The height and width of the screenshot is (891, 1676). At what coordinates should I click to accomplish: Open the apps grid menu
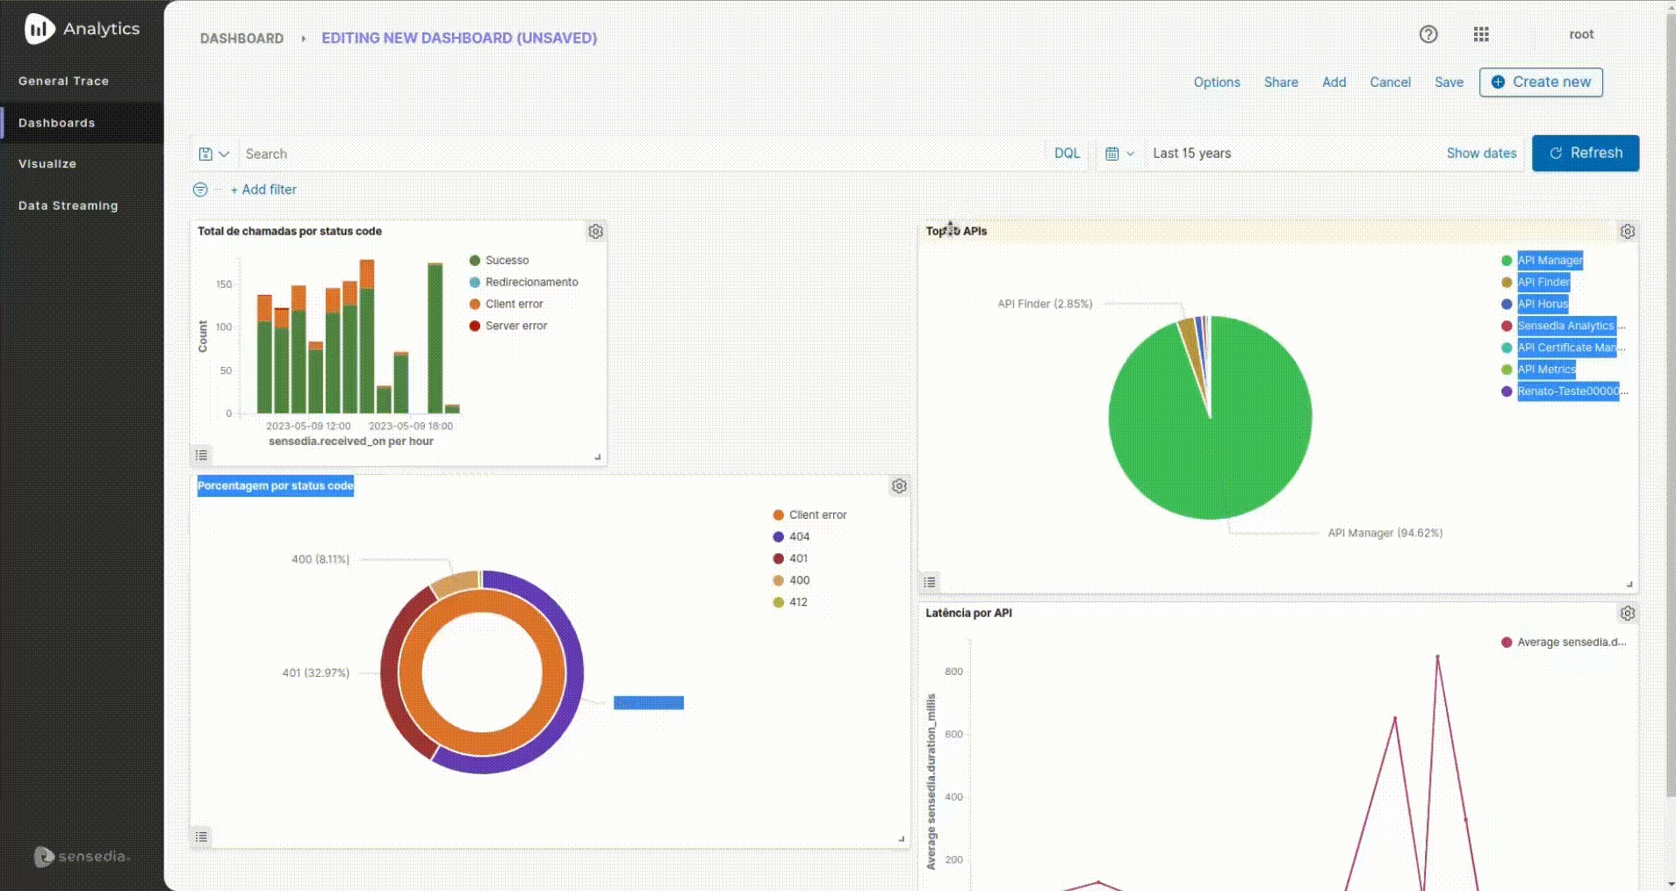tap(1481, 34)
